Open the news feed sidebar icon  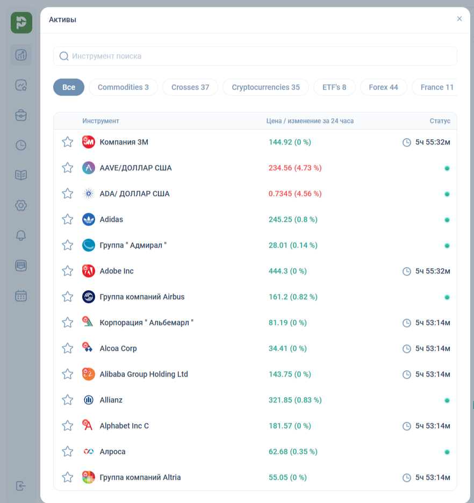pyautogui.click(x=21, y=265)
